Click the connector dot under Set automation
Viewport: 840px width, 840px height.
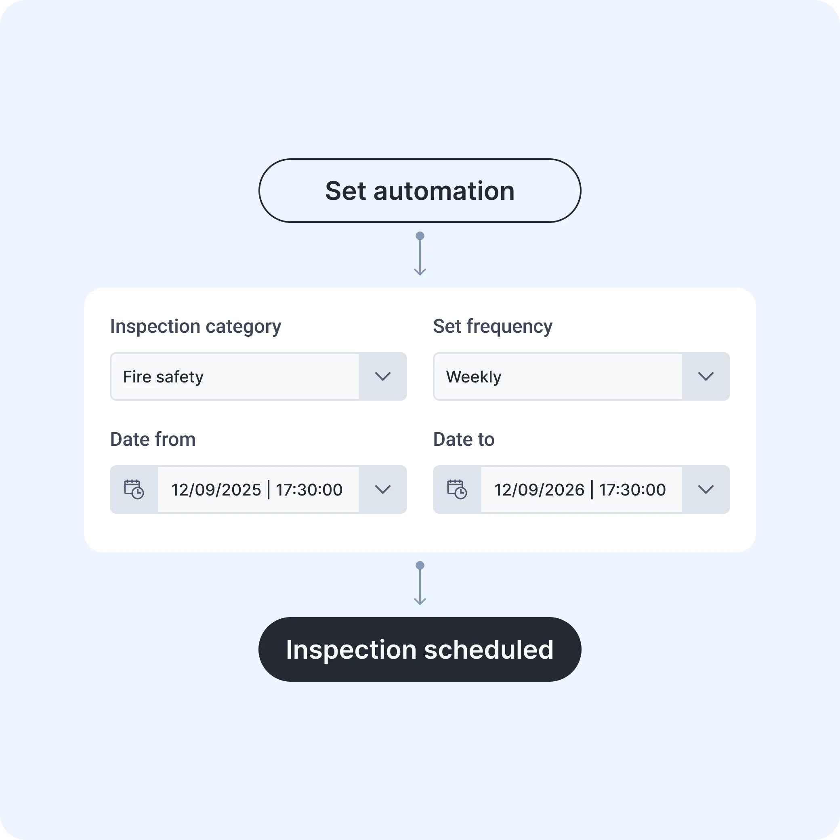coord(420,236)
